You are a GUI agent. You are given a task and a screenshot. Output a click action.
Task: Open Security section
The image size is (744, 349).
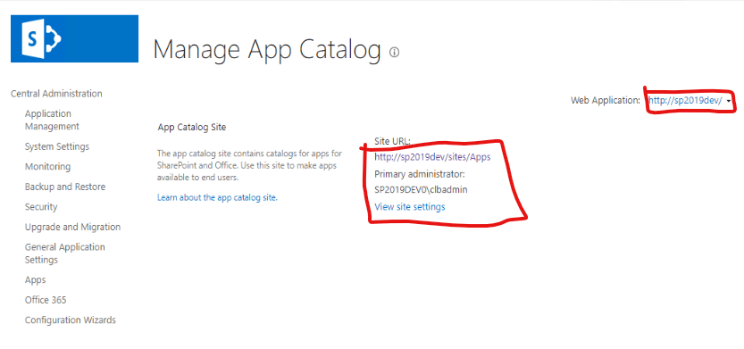coord(41,207)
